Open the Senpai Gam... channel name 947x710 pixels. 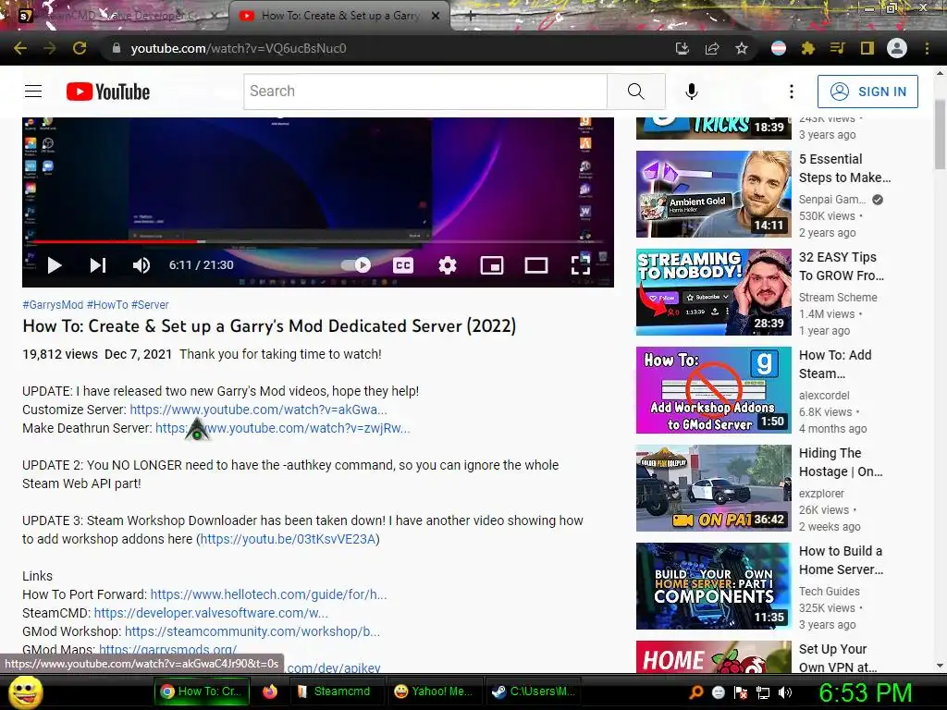[x=832, y=200]
